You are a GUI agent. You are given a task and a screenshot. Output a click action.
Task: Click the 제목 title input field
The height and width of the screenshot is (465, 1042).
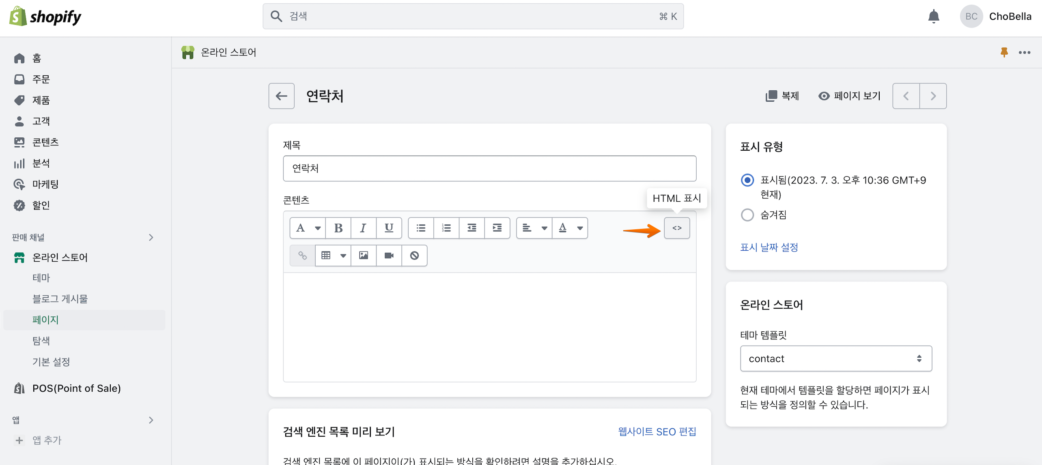click(x=489, y=169)
